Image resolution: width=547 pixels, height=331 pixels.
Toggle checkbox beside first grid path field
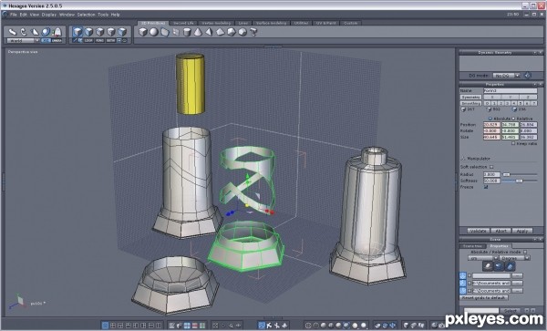click(470, 275)
